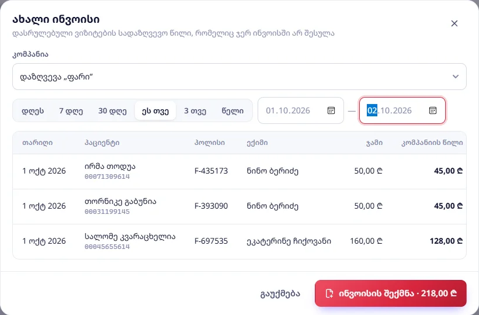Open calendar picker for end date 02.10.2026

tap(433, 110)
